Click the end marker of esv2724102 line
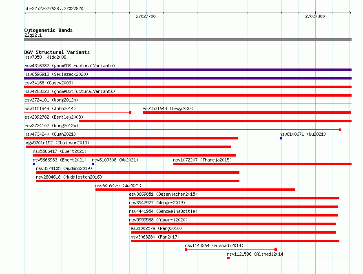Viewport: 363px width, 274px height. tap(340, 130)
